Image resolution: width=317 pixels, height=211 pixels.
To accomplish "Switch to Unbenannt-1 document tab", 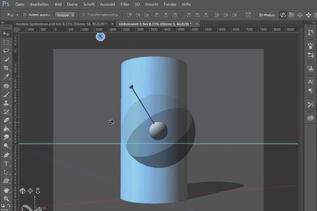I will pos(155,24).
